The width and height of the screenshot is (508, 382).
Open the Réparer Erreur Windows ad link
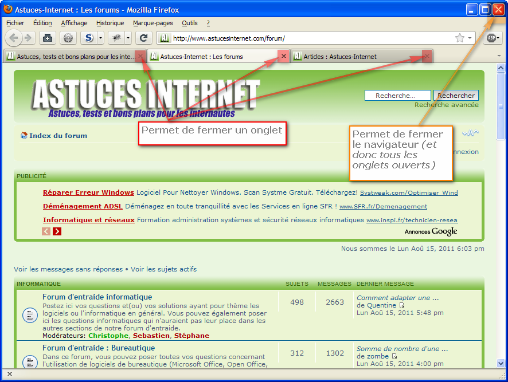[x=88, y=192]
